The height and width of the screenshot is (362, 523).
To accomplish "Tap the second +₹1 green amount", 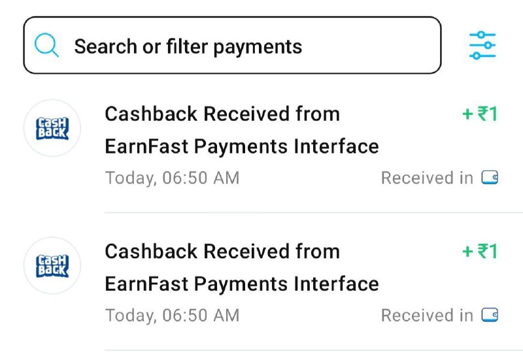I will coord(480,251).
